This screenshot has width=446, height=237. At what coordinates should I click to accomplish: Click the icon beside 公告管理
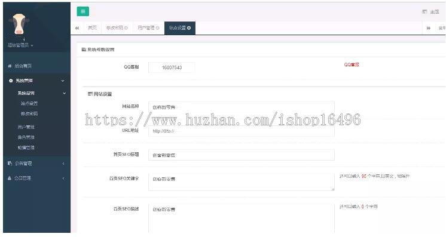click(10, 163)
